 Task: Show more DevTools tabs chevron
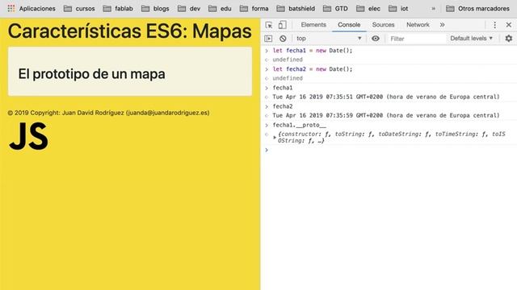442,25
